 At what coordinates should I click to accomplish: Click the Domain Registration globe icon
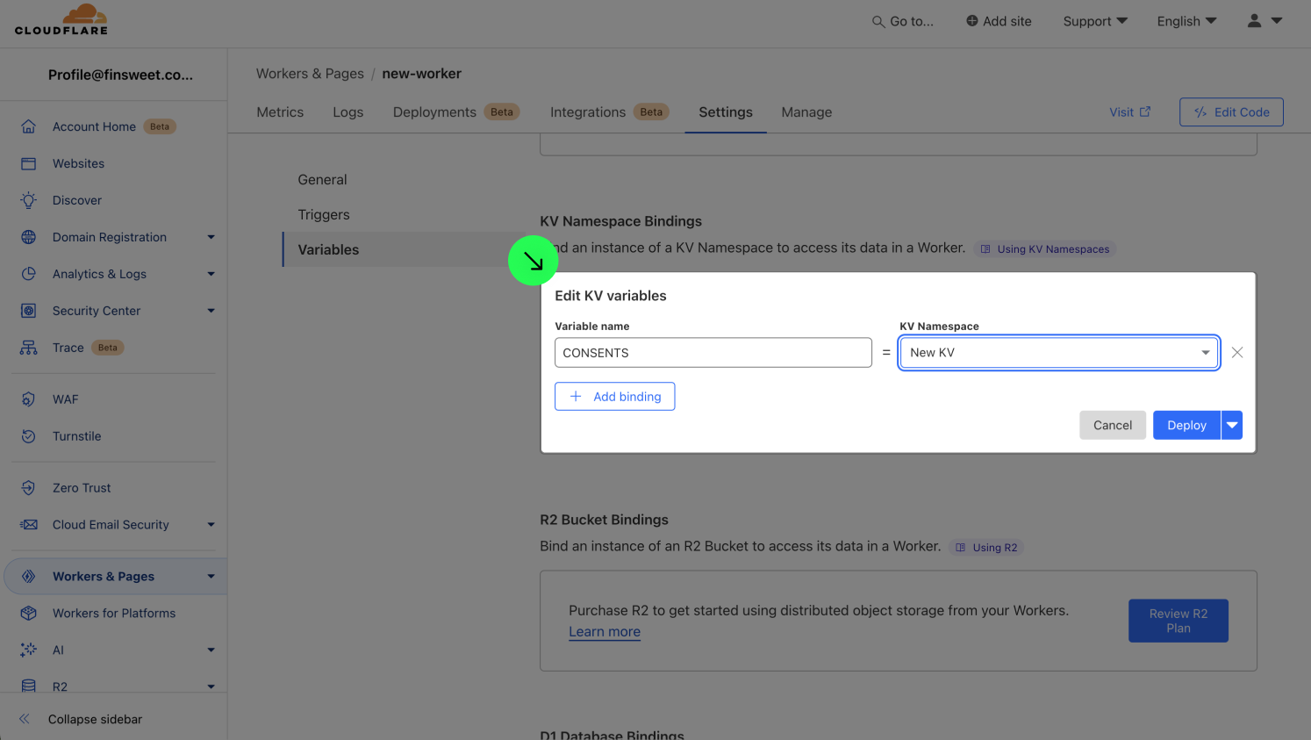pyautogui.click(x=29, y=237)
